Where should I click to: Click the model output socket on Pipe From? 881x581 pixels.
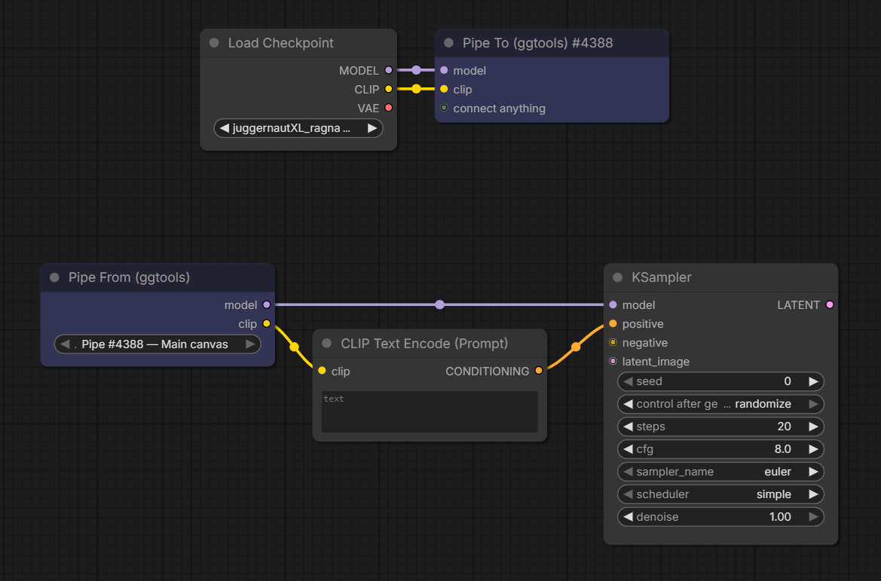[x=266, y=304]
